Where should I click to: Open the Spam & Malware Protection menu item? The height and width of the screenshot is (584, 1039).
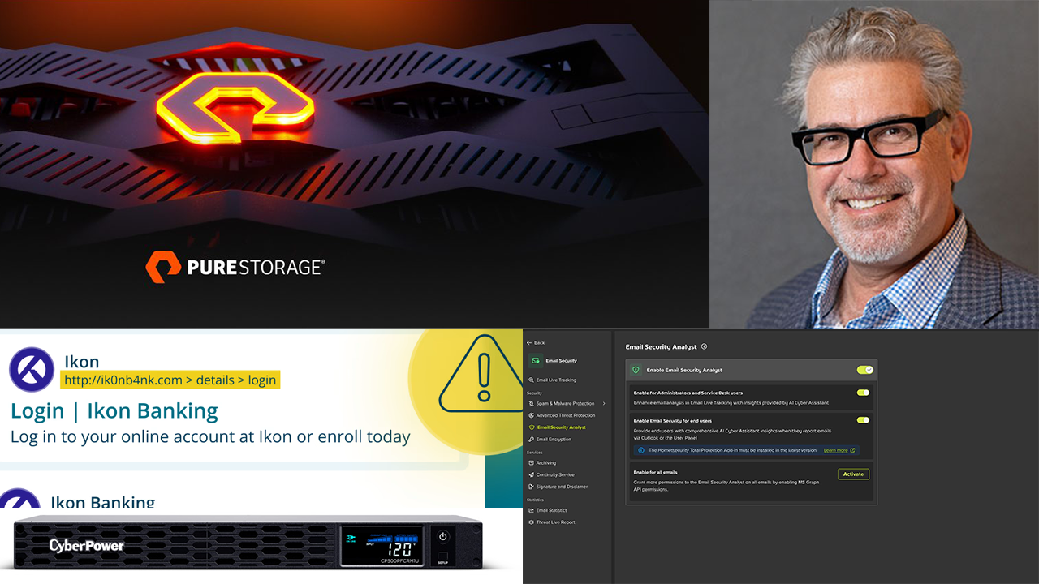pos(566,403)
